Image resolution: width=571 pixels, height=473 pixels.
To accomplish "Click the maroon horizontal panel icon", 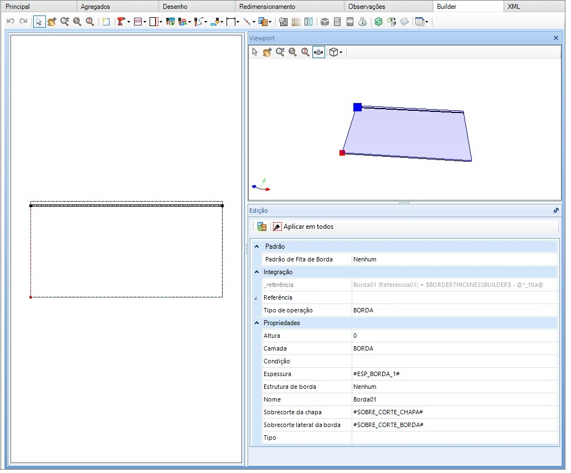I will (138, 22).
